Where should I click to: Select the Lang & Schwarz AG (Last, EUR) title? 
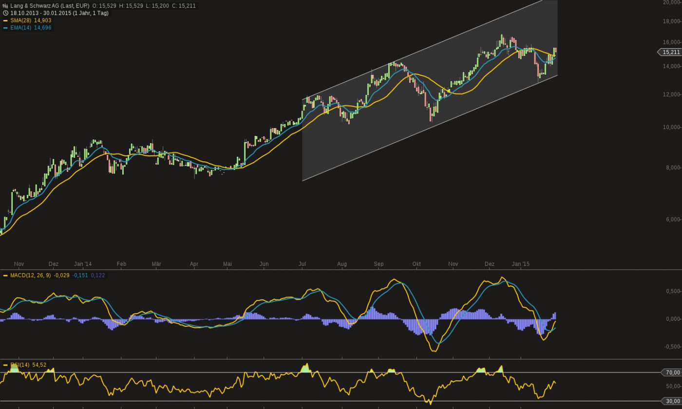[50, 6]
